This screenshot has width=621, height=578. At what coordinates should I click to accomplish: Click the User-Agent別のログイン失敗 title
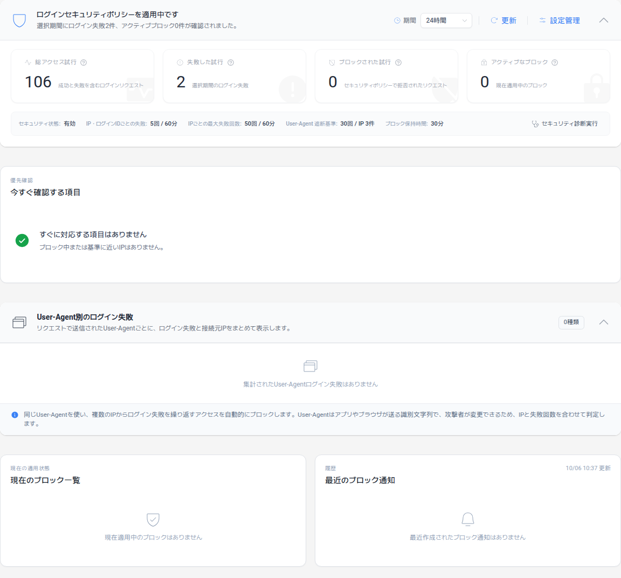click(x=85, y=318)
